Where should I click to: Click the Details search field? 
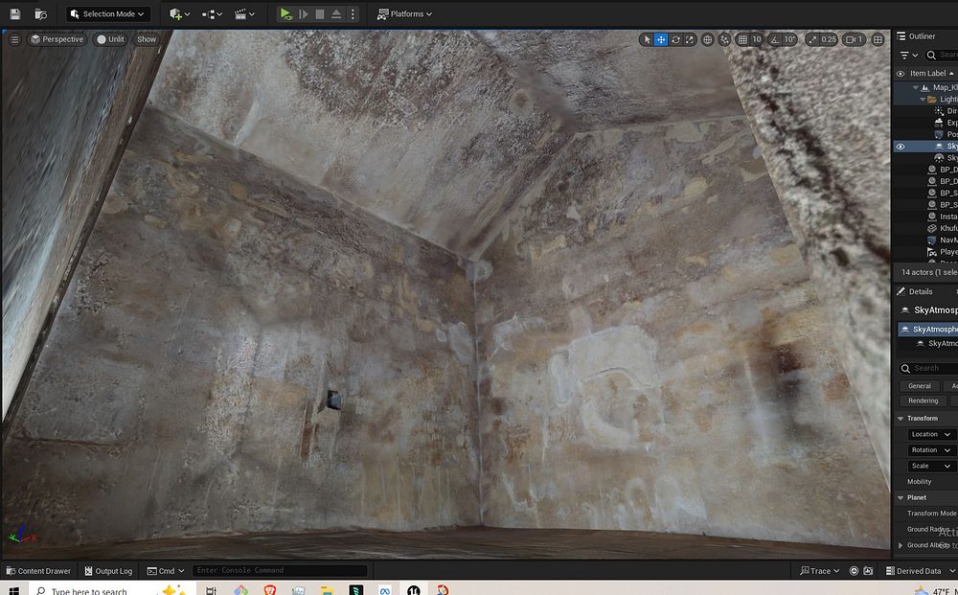click(x=928, y=368)
